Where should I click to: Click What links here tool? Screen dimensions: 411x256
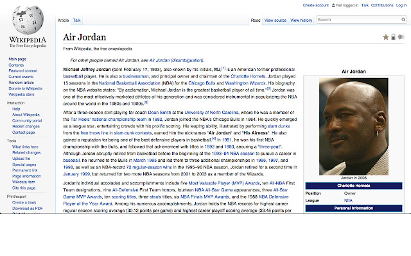pos(25,147)
